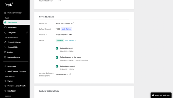
Task: Click the Business Summary icon in the sidebar
Action: pyautogui.click(x=5, y=13)
